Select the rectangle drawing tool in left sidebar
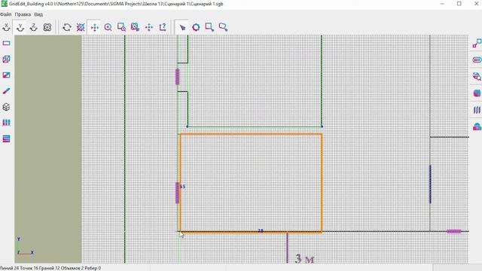 point(7,44)
